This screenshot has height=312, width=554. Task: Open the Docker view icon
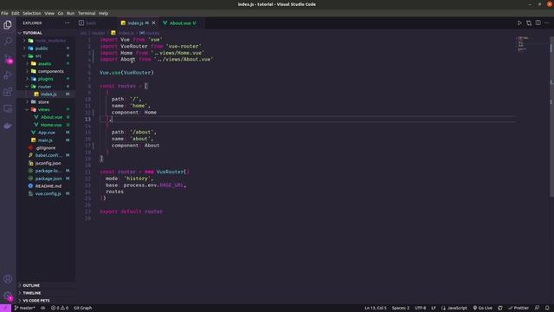click(8, 126)
